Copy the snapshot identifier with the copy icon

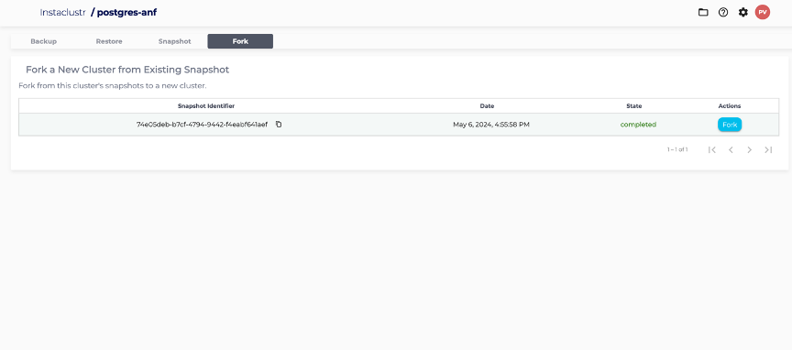(x=279, y=125)
